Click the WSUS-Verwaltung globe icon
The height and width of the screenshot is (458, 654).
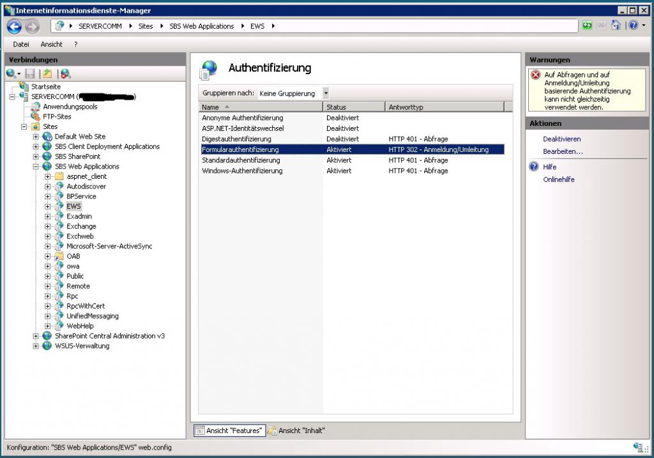pos(47,346)
